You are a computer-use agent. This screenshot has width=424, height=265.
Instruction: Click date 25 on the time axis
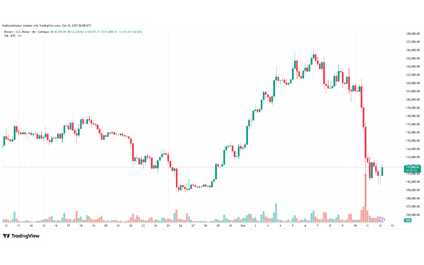click(168, 225)
